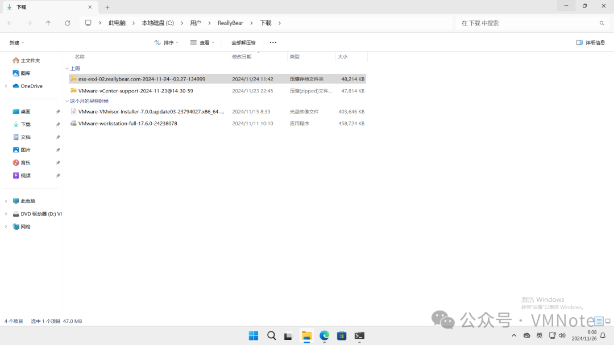Click the Forward navigation arrow

29,23
